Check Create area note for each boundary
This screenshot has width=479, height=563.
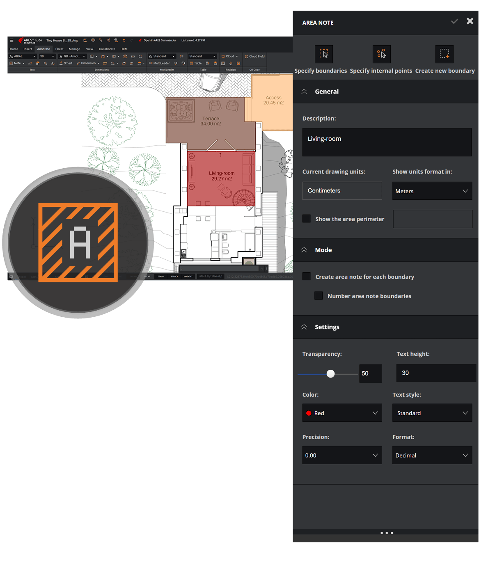307,277
